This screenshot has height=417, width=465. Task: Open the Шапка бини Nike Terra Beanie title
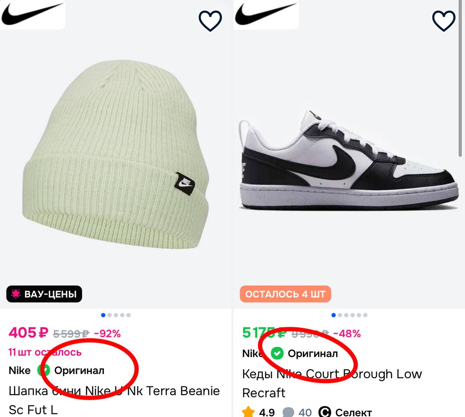click(x=114, y=391)
